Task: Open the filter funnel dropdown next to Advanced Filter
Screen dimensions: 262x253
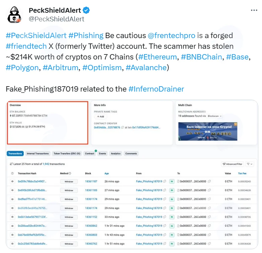Action: point(250,164)
